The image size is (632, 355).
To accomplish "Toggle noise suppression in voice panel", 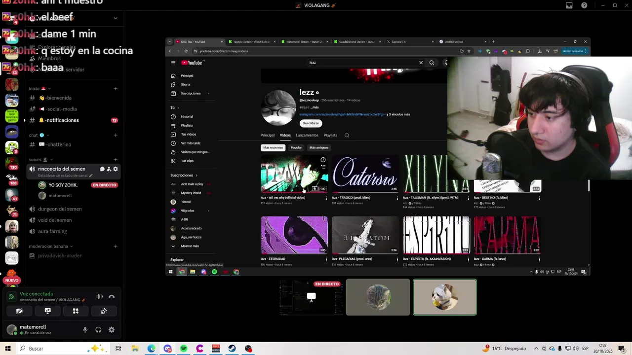I will [x=99, y=297].
